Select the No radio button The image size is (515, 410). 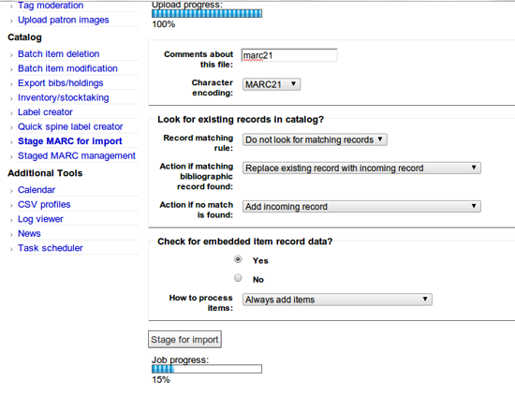pos(238,278)
